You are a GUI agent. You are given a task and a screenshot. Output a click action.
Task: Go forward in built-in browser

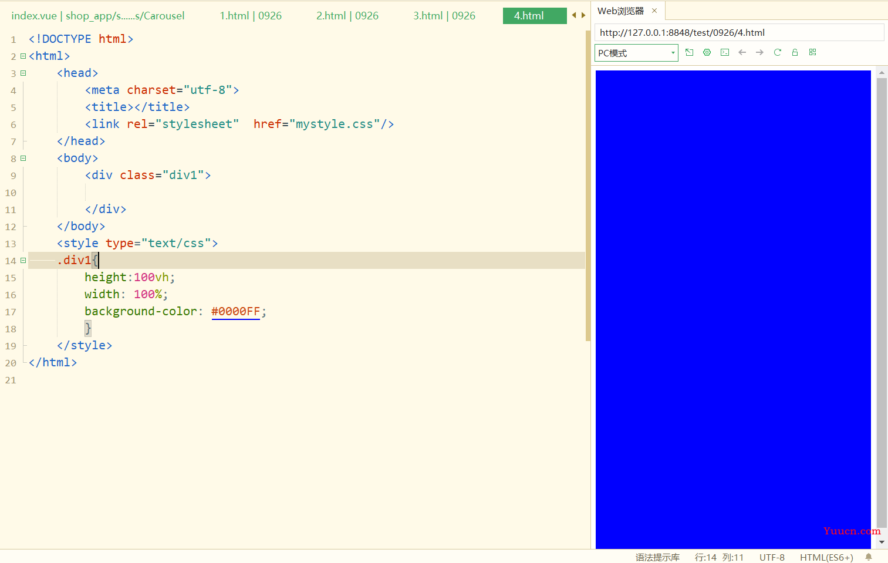click(x=760, y=52)
